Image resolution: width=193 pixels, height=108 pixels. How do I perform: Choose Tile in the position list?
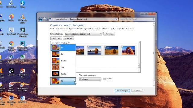click(x=63, y=67)
